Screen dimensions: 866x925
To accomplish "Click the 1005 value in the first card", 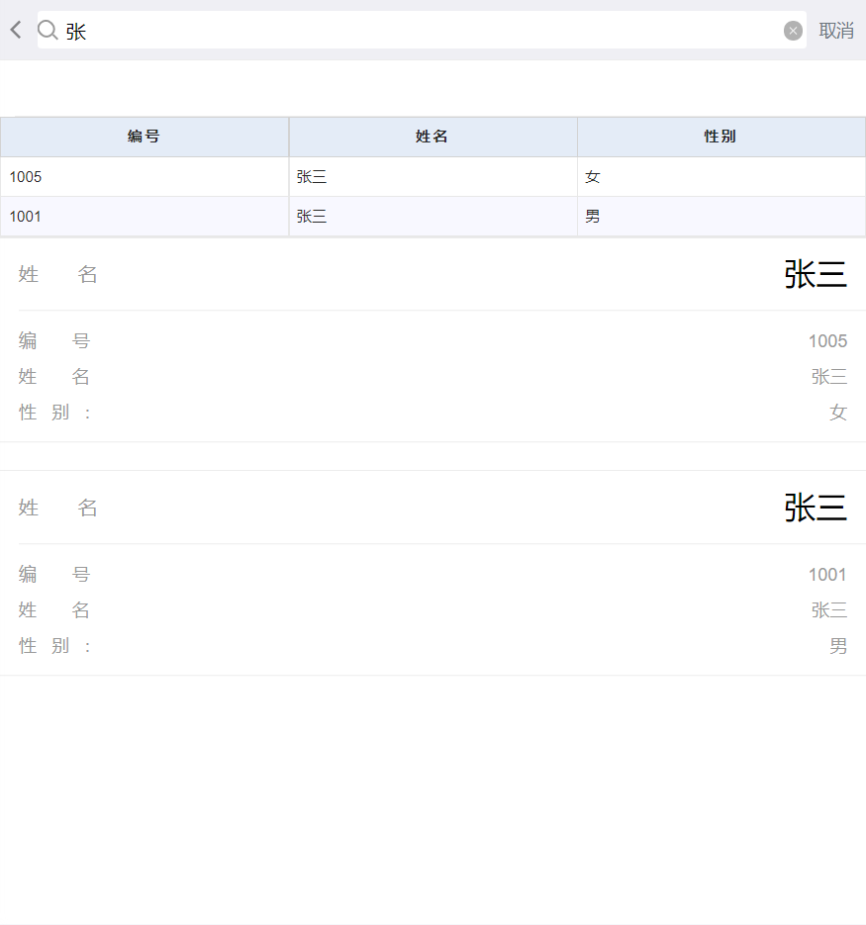I will point(827,341).
